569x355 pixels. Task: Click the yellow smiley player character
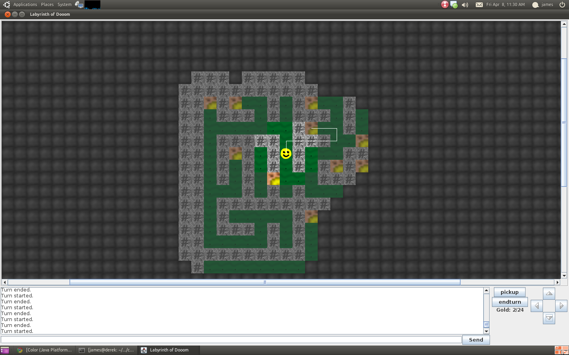coord(286,153)
